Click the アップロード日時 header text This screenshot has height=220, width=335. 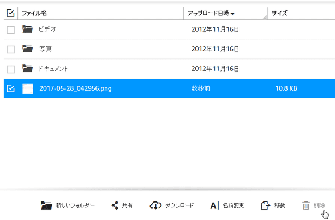[208, 13]
